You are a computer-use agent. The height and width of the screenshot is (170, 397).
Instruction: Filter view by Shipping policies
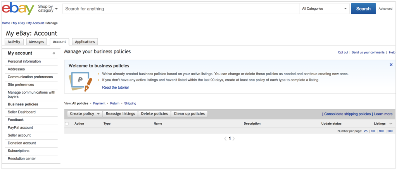(x=130, y=103)
